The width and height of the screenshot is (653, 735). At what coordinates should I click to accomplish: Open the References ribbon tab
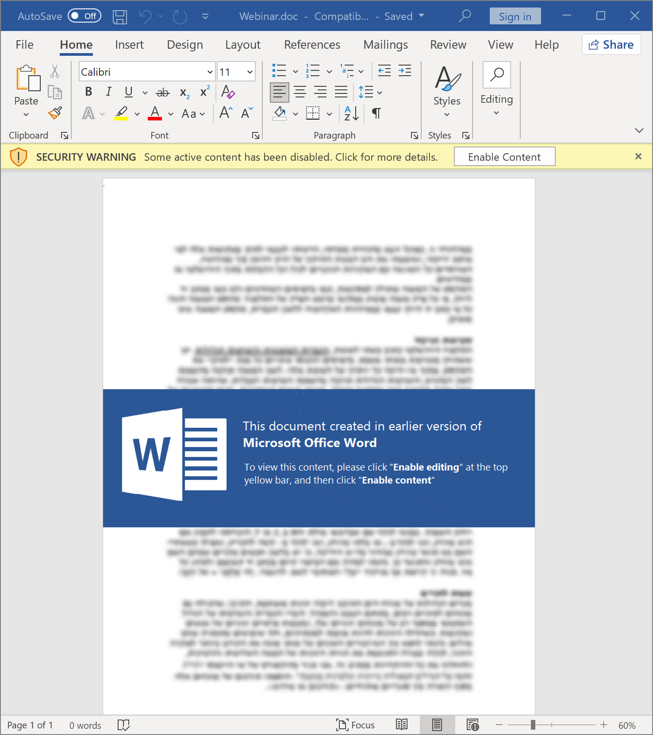click(x=312, y=45)
